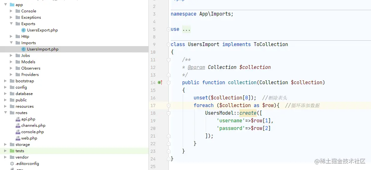Viewport: 371px width, 170px height.
Task: Click the UsersImport.php class icon
Action: (24, 49)
